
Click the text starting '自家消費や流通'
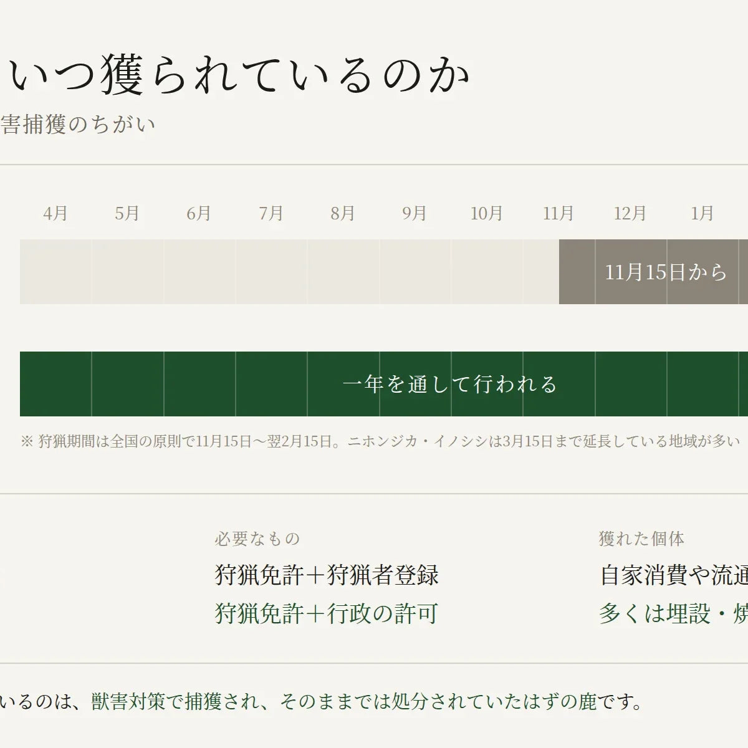(674, 575)
